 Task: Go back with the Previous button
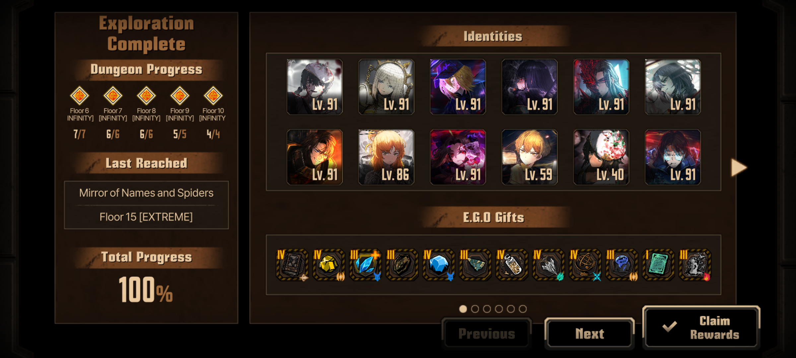(x=487, y=333)
